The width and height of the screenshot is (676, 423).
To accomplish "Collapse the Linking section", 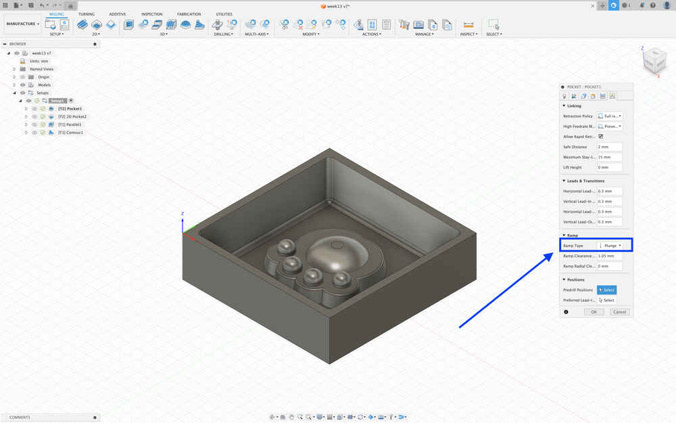I will pos(564,106).
